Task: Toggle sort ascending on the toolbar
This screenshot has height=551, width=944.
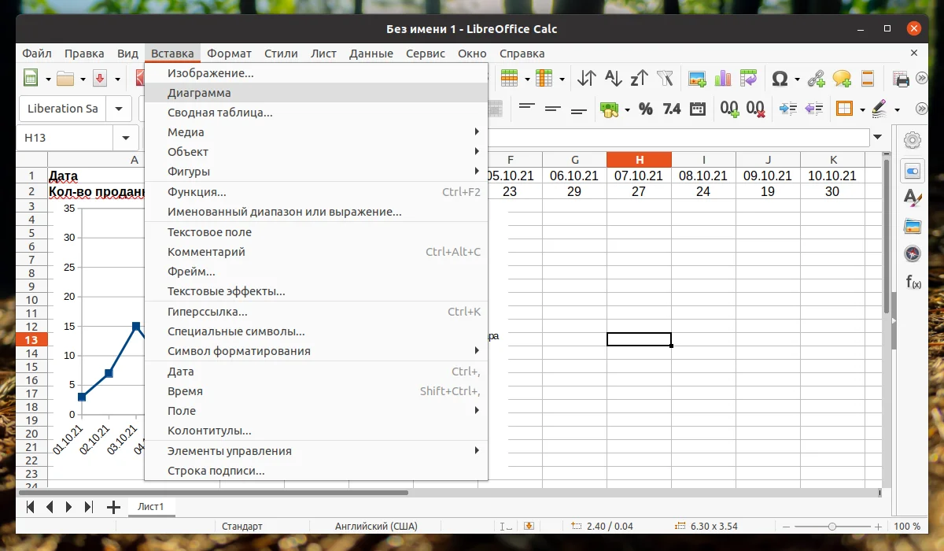Action: tap(614, 78)
